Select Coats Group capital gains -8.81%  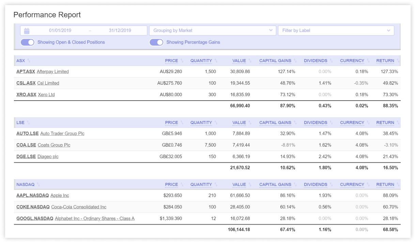[288, 145]
